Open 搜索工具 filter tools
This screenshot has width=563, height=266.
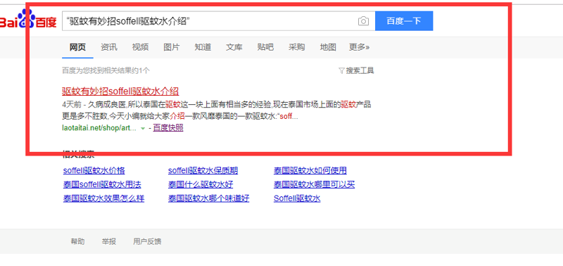pos(356,70)
